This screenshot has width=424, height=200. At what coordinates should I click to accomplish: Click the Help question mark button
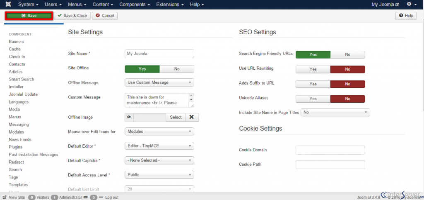pos(406,16)
